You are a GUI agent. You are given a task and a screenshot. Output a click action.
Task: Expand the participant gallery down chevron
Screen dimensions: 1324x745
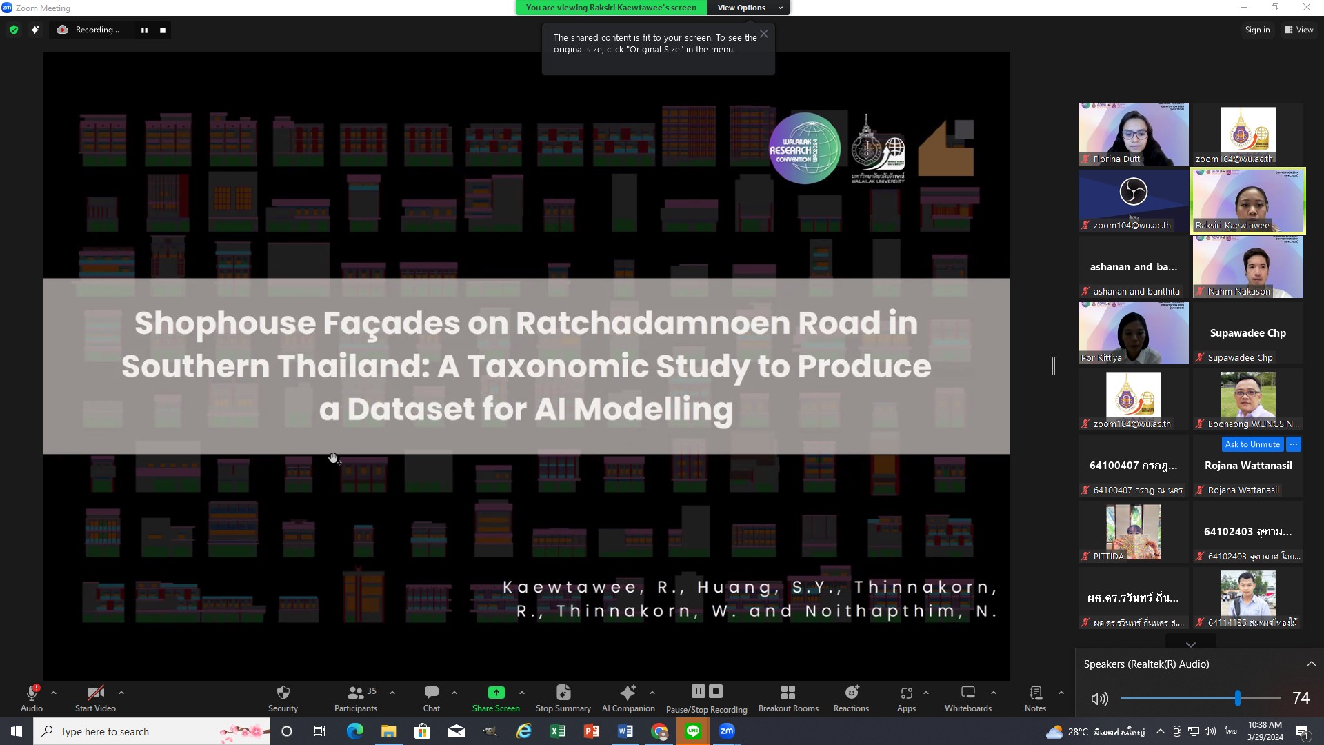coord(1190,644)
